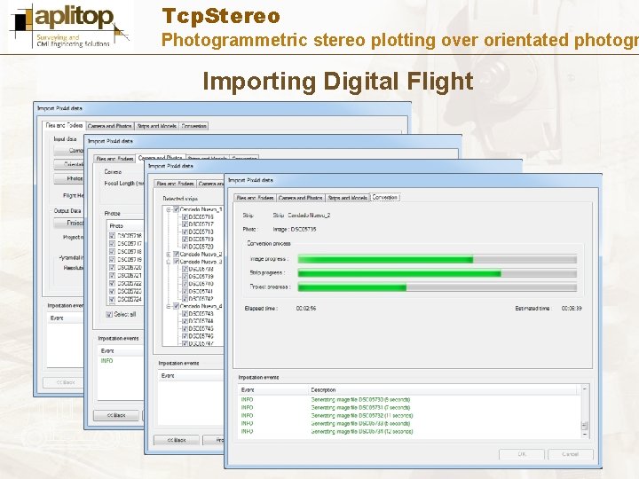The image size is (639, 479).
Task: Select the Conversion tab in the rearmost window
Action: coord(194,126)
